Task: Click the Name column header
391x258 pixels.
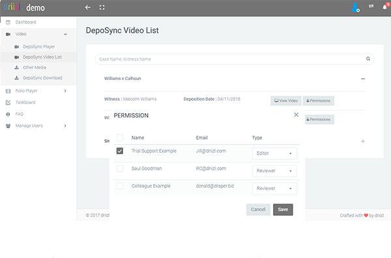Action: (138, 138)
